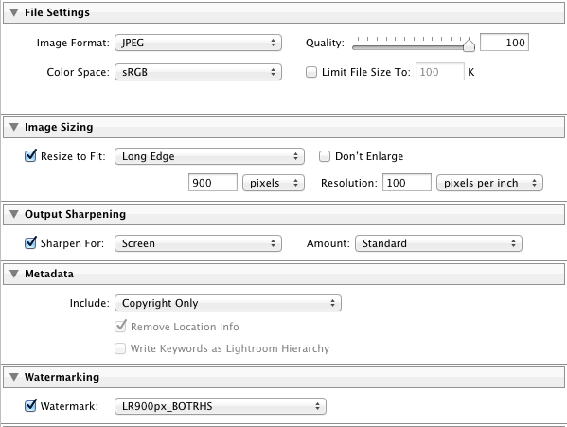Click the Quality value field
The height and width of the screenshot is (427, 567).
[x=505, y=43]
